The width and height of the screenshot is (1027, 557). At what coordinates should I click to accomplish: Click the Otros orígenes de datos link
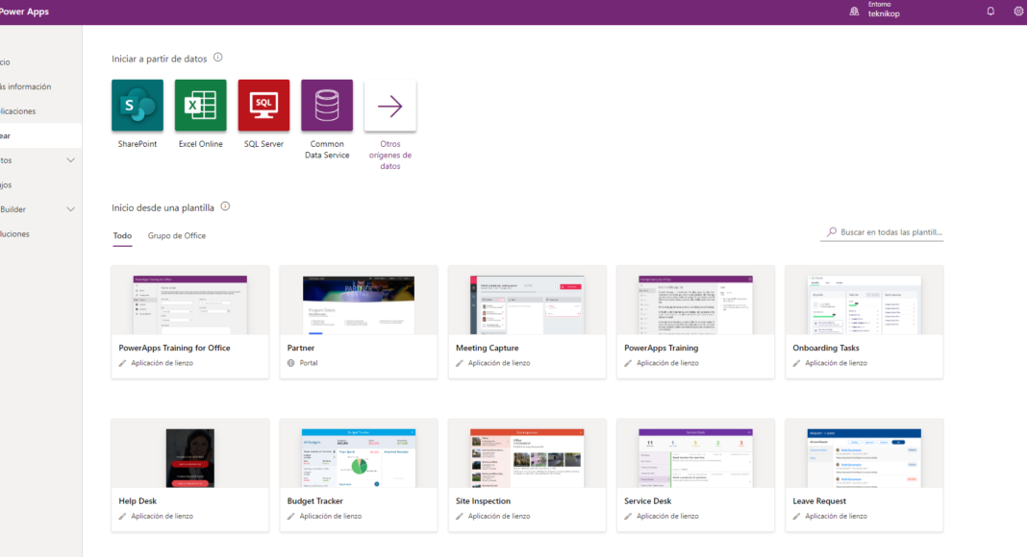pos(390,155)
